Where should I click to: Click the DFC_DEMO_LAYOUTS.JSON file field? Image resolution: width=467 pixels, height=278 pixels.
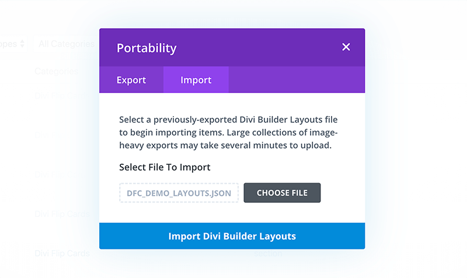point(179,193)
